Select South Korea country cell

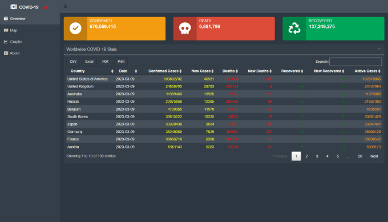pos(78,116)
